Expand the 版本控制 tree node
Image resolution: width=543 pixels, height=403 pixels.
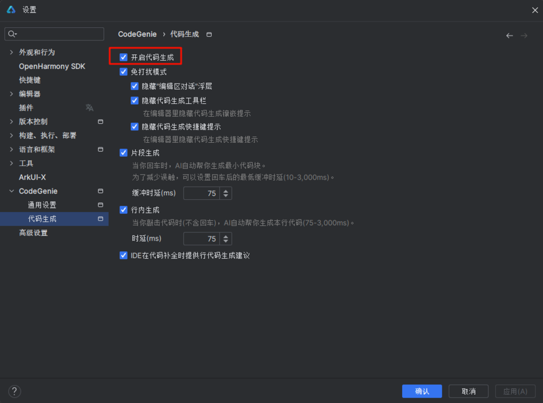coord(12,122)
